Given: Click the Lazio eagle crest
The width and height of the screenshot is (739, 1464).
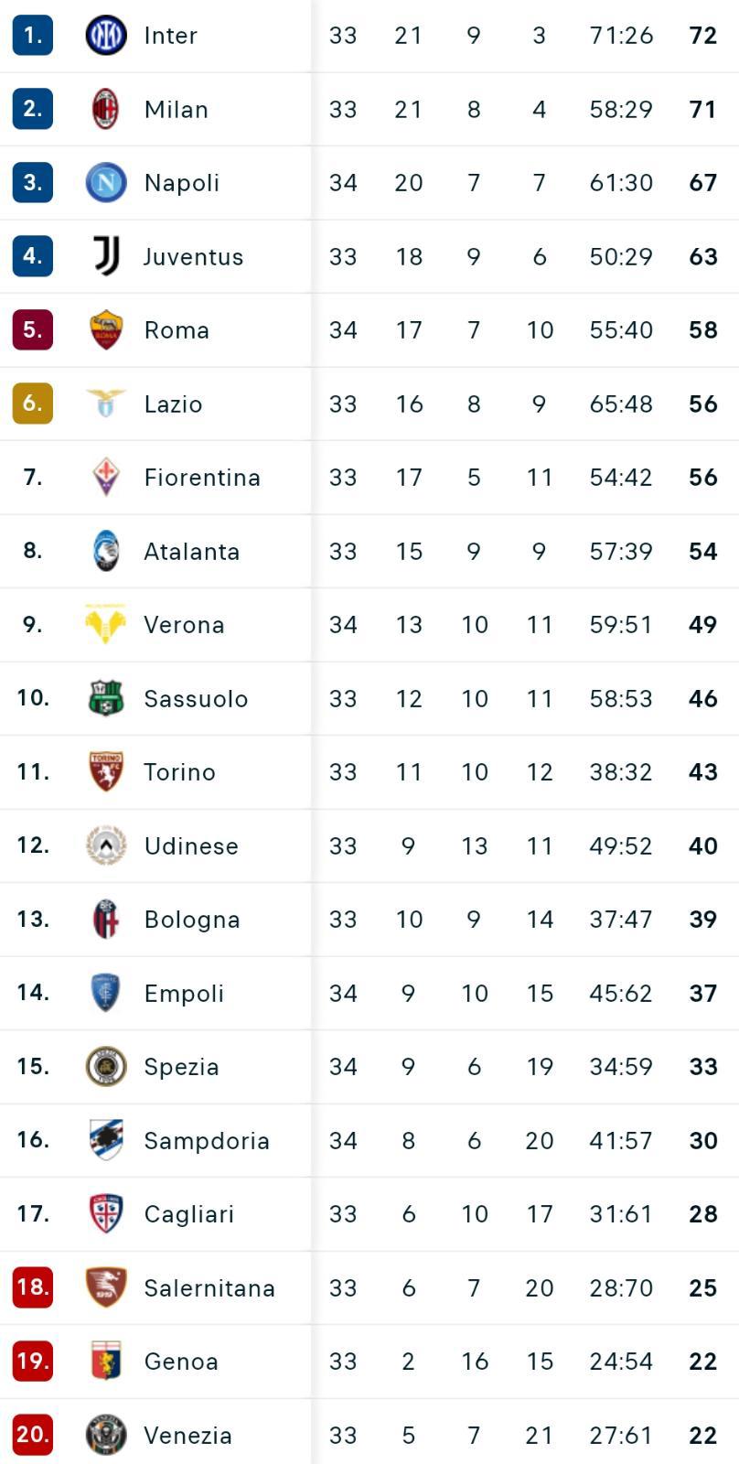Looking at the screenshot, I should [x=105, y=403].
